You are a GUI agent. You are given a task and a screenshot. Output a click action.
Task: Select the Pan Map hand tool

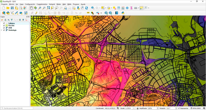(31, 8)
